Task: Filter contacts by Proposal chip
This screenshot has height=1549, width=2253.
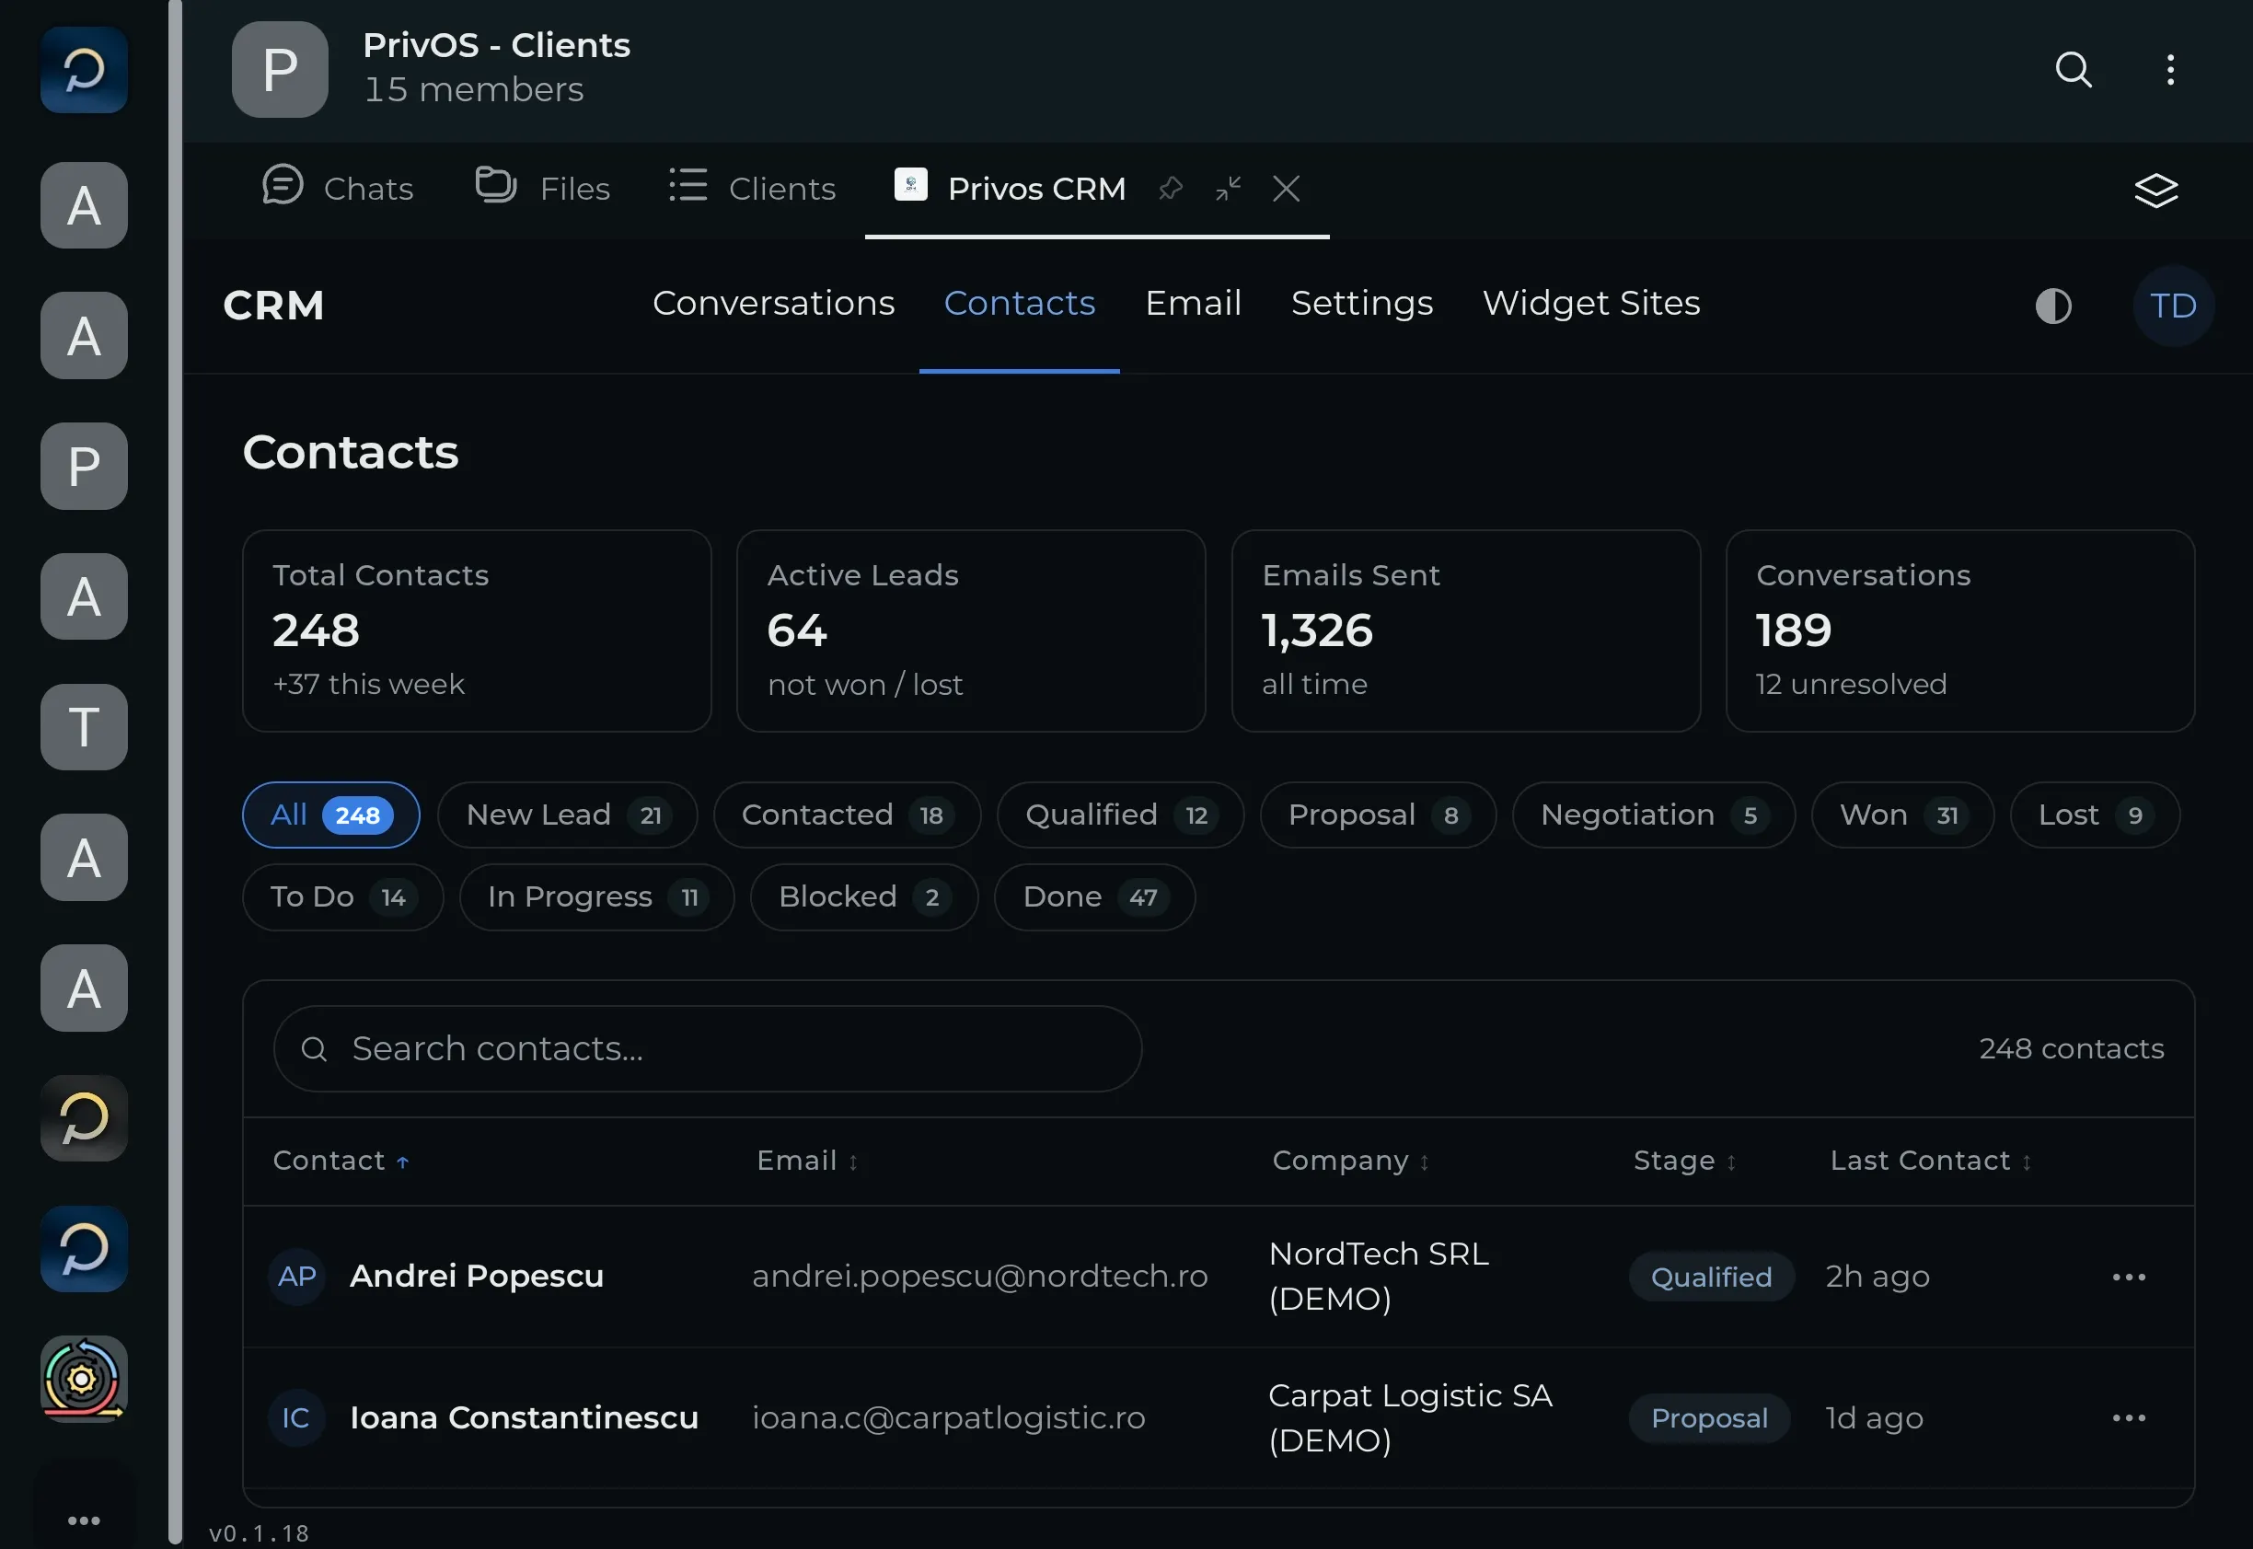Action: click(1378, 815)
